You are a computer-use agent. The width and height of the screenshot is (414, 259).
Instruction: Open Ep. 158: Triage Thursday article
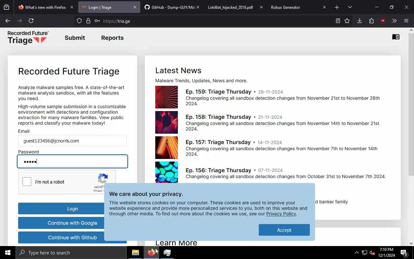click(x=218, y=117)
